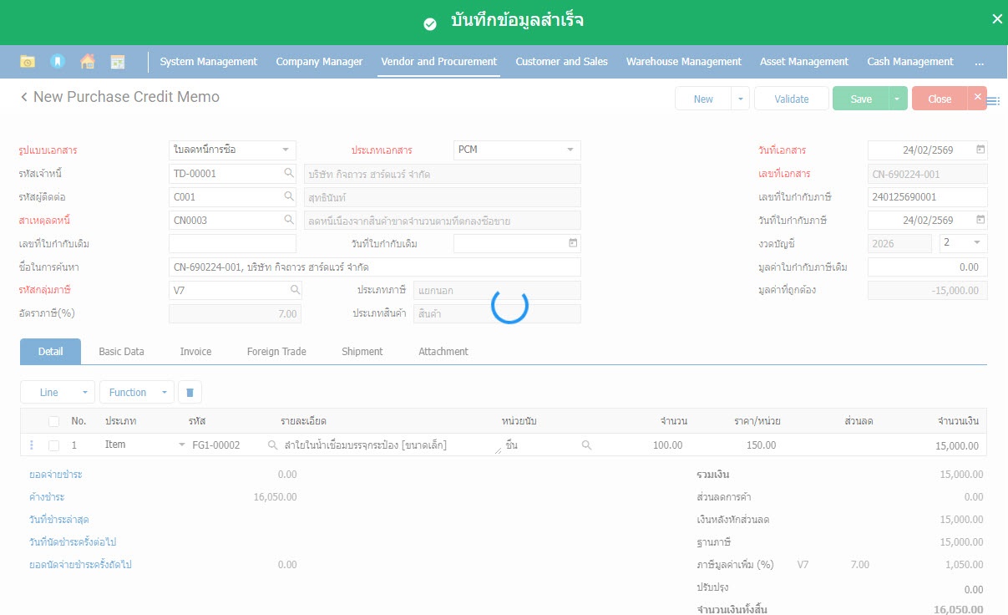The height and width of the screenshot is (615, 1008).
Task: Click the Validate button
Action: click(791, 99)
